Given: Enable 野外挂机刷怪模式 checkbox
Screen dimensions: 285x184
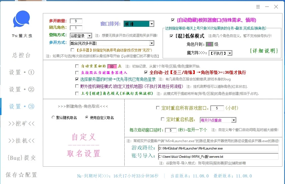Looking at the screenshot, I should 77,86.
